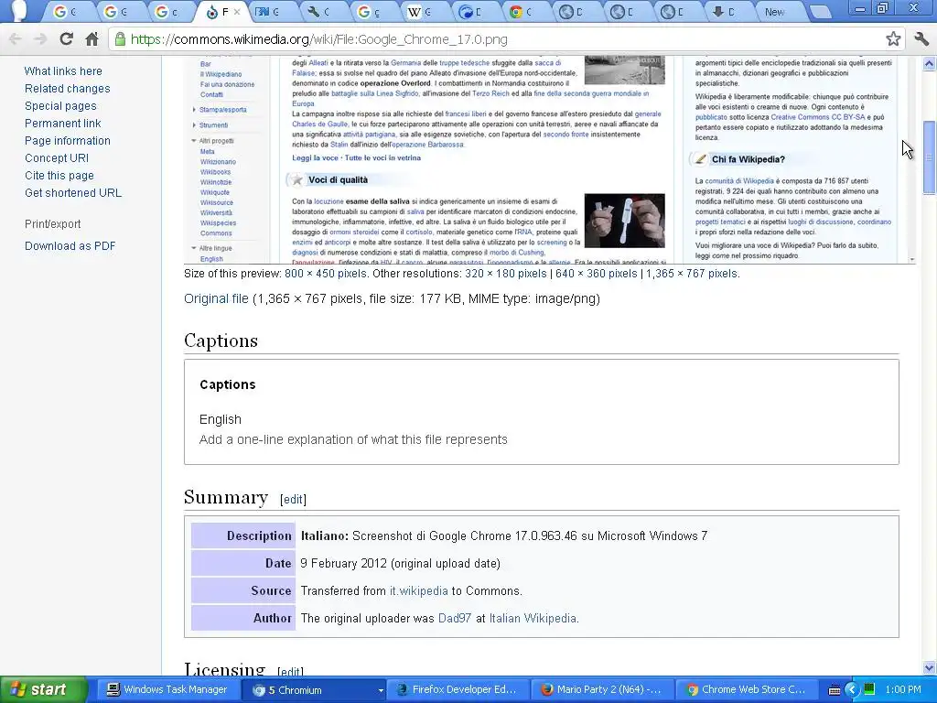This screenshot has height=703, width=937.
Task: Click the Description label in Summary table
Action: click(243, 535)
